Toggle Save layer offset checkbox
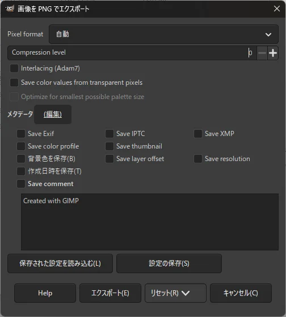Image resolution: width=286 pixels, height=317 pixels. 110,159
